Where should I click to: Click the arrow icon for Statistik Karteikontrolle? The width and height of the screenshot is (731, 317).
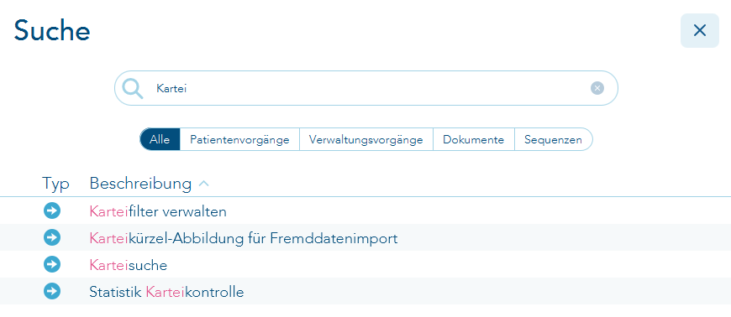52,291
